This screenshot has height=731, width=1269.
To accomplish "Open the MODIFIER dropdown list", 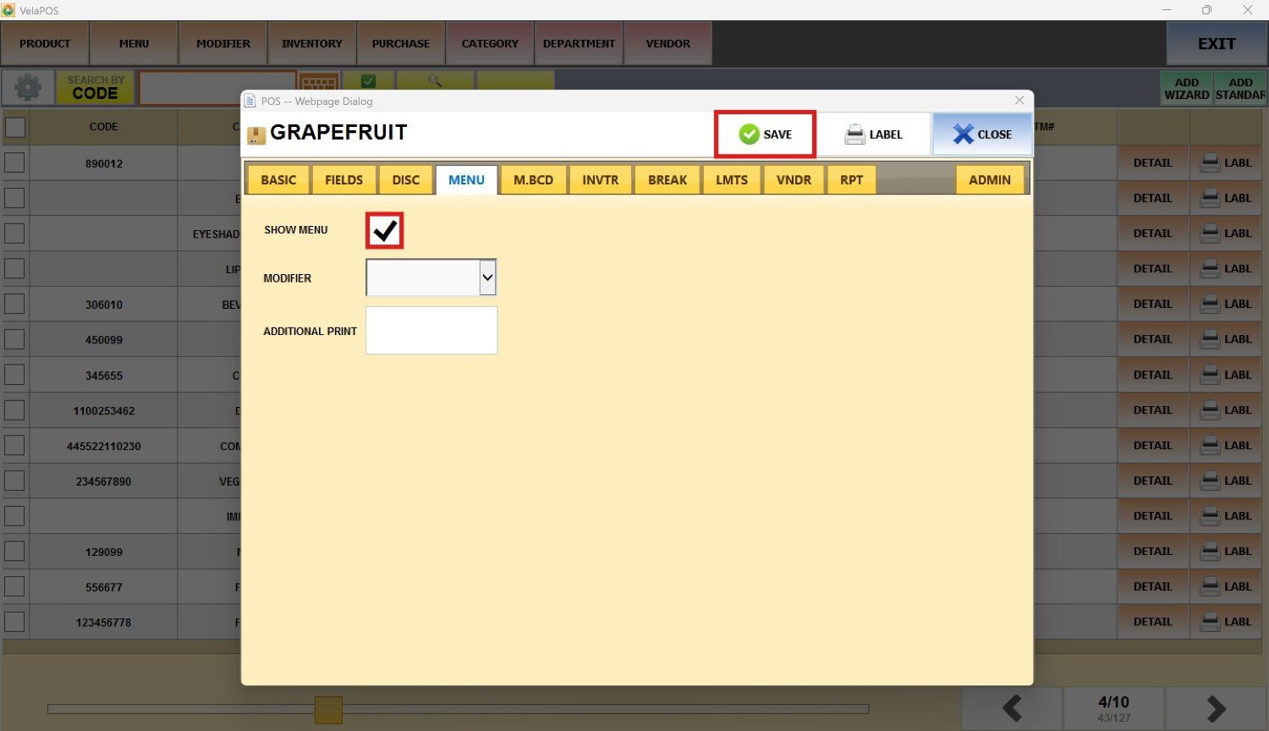I will [487, 278].
